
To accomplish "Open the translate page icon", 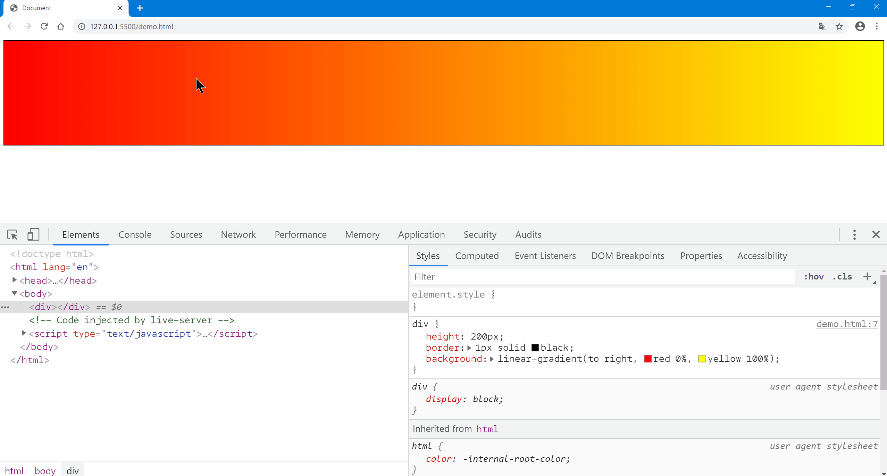I will tap(822, 26).
